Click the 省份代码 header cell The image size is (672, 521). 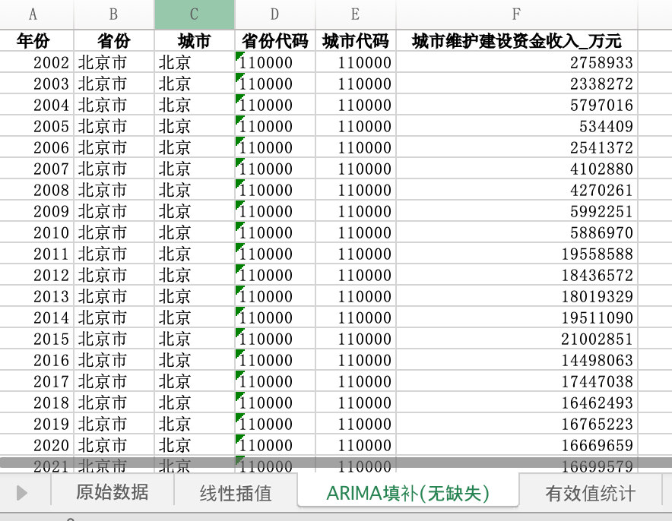[x=275, y=41]
